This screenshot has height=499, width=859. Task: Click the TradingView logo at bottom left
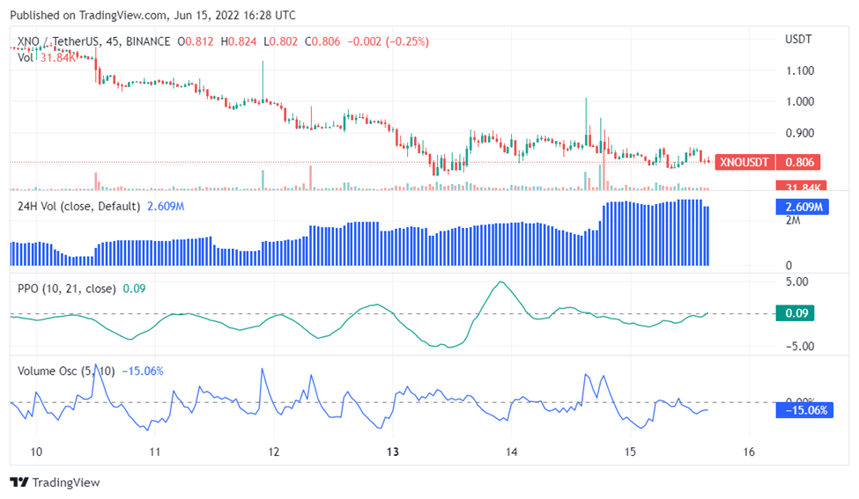click(55, 482)
